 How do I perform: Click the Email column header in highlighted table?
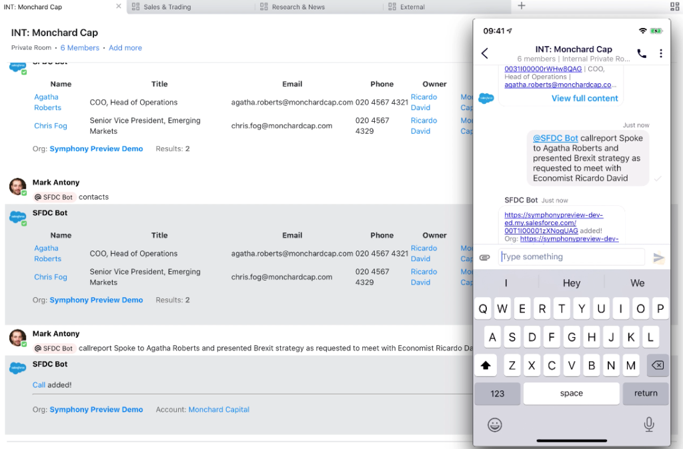point(292,235)
